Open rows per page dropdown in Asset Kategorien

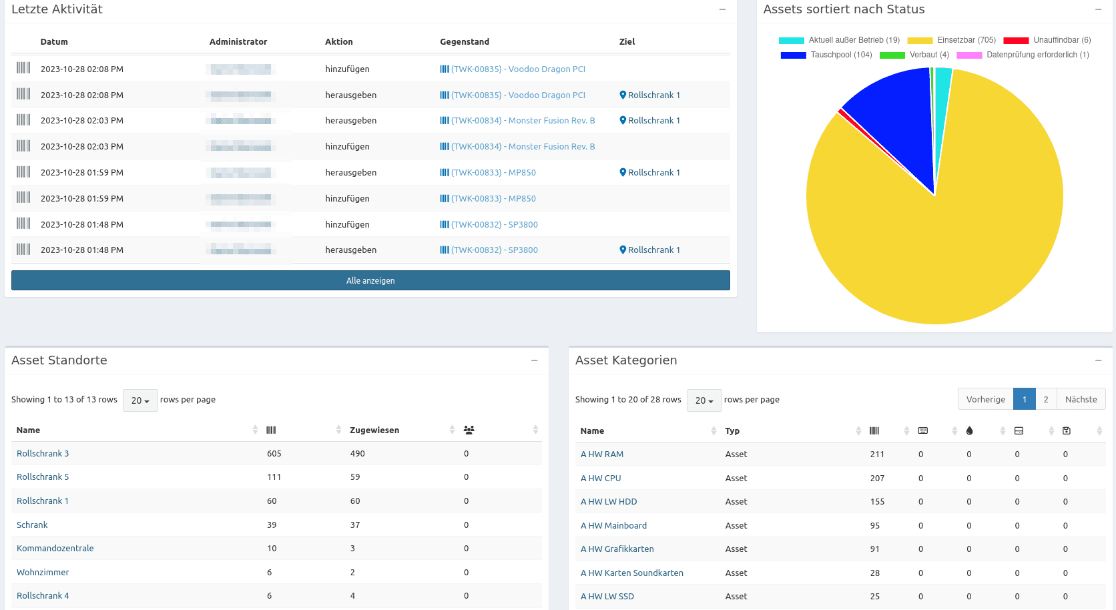click(x=704, y=400)
